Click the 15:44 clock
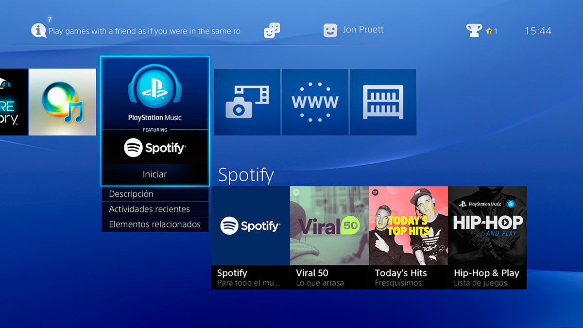 point(538,31)
